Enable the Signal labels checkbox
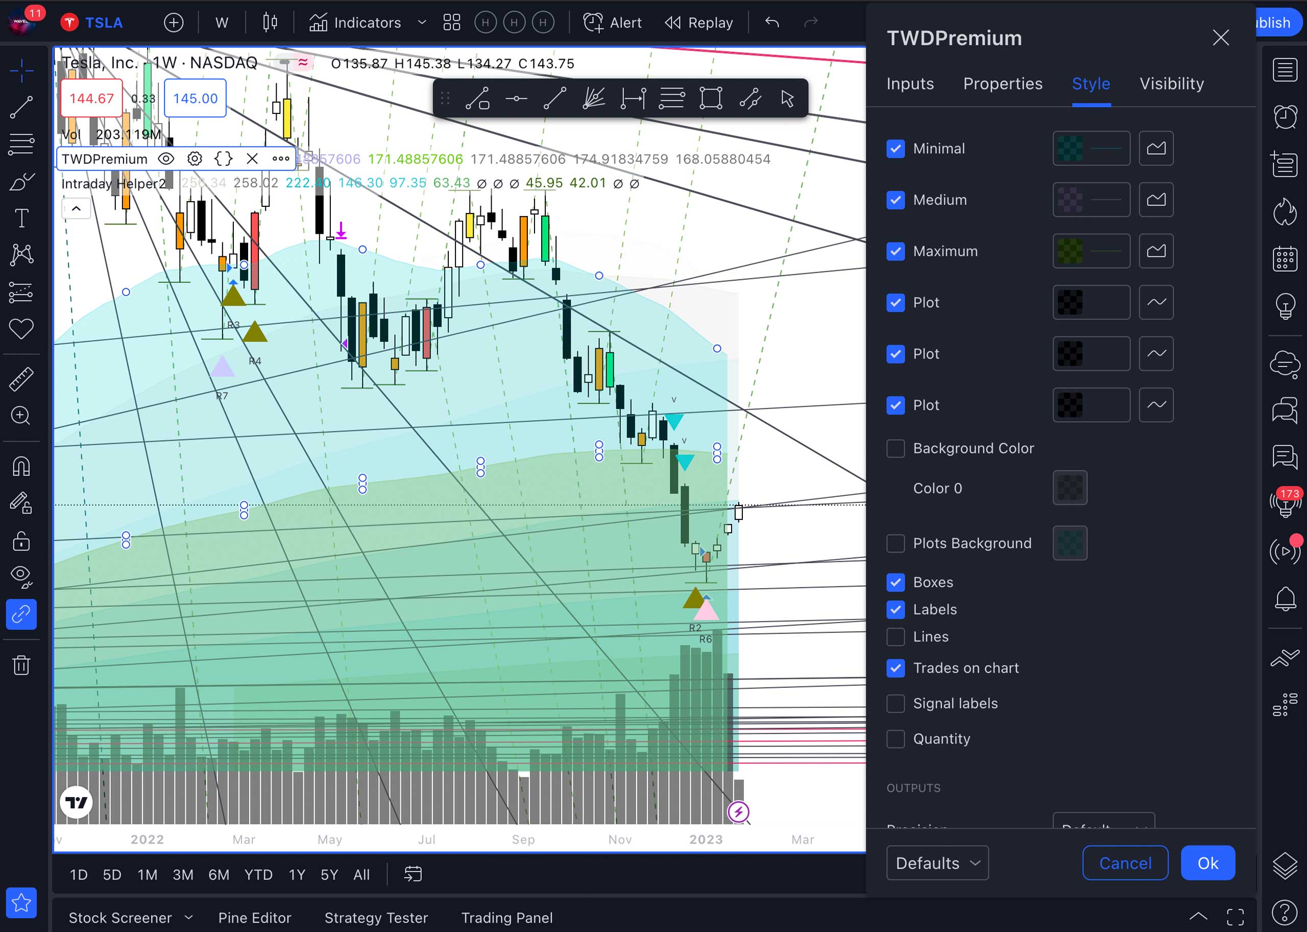Viewport: 1307px width, 932px height. pyautogui.click(x=895, y=703)
